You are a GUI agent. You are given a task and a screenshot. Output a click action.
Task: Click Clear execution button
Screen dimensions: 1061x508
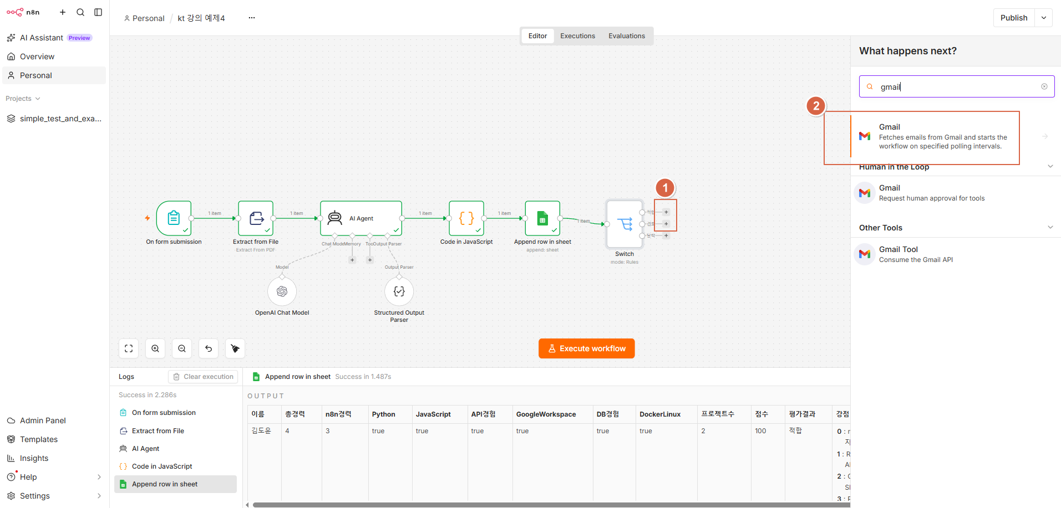pos(203,377)
